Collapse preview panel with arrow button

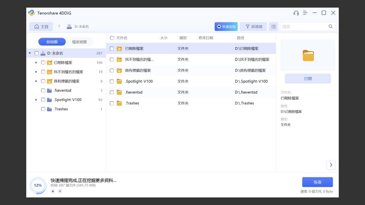coord(331,165)
